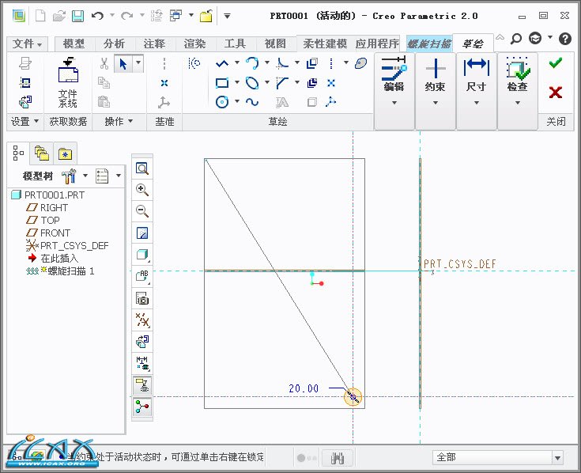581x473 pixels.
Task: Select the Ellipse sketch tool
Action: 252,82
